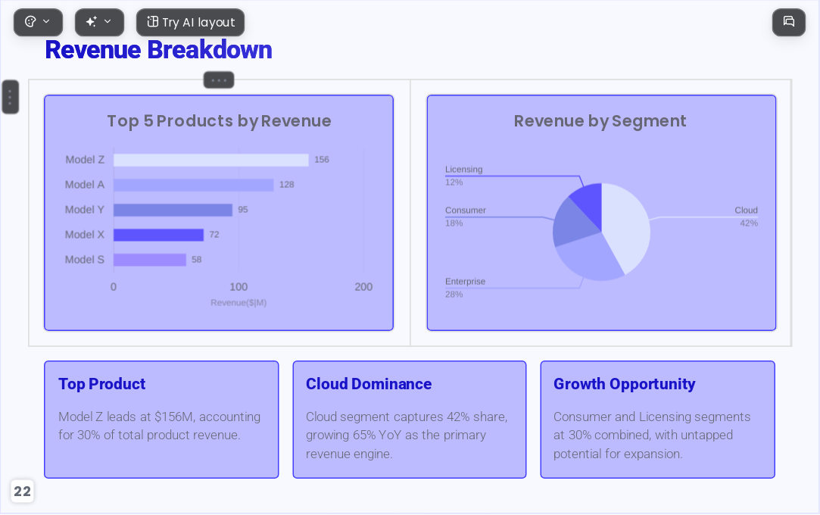Select the Top Product text card
Viewport: 820px width, 515px height.
click(161, 420)
